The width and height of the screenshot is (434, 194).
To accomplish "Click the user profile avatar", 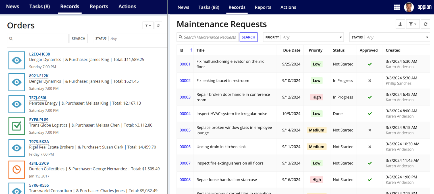I will coord(409,7).
